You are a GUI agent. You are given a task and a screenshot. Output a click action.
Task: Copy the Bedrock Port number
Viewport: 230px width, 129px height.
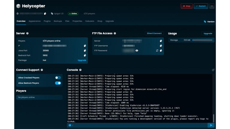coord(85,56)
